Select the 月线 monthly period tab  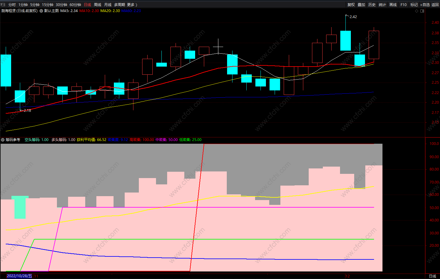pos(108,5)
